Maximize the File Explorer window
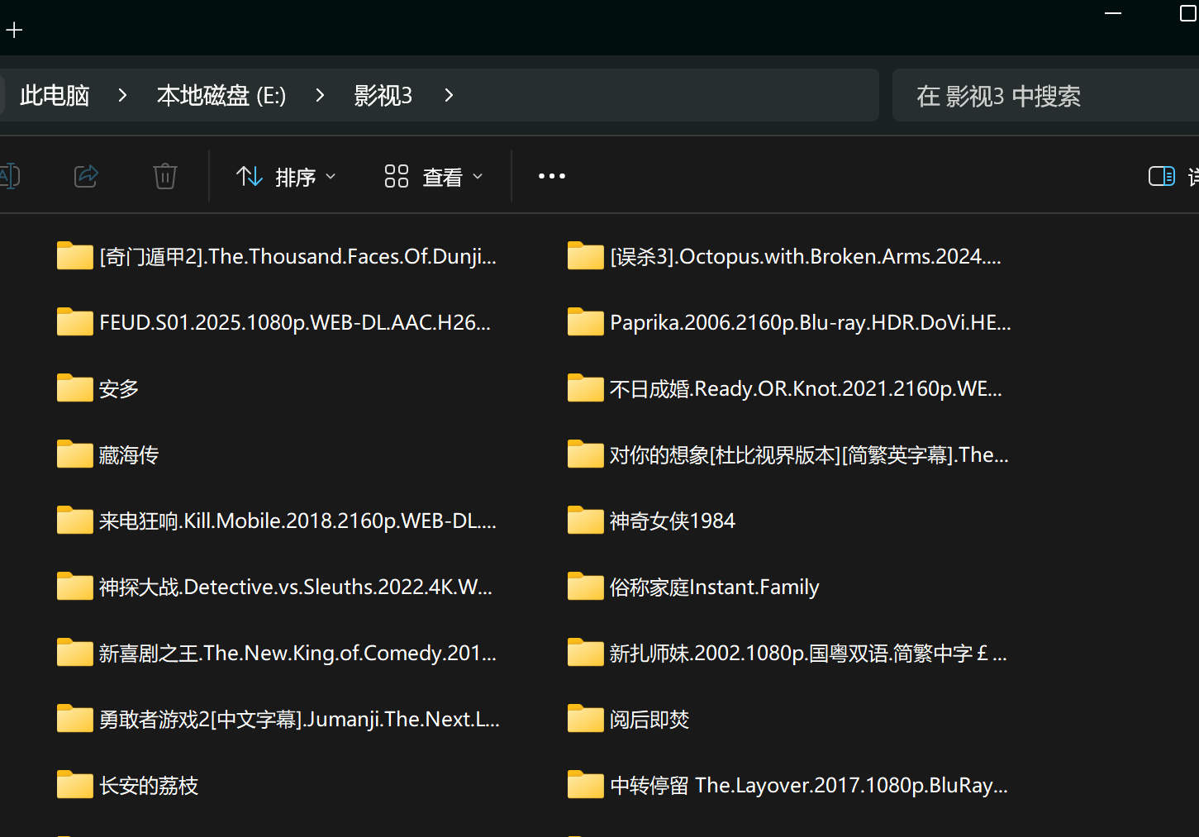Screen dimensions: 1199x837 pyautogui.click(x=1187, y=13)
